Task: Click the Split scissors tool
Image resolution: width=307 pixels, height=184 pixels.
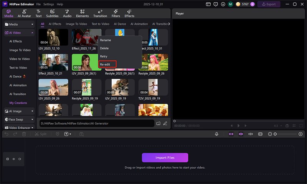Action: pyautogui.click(x=41, y=134)
